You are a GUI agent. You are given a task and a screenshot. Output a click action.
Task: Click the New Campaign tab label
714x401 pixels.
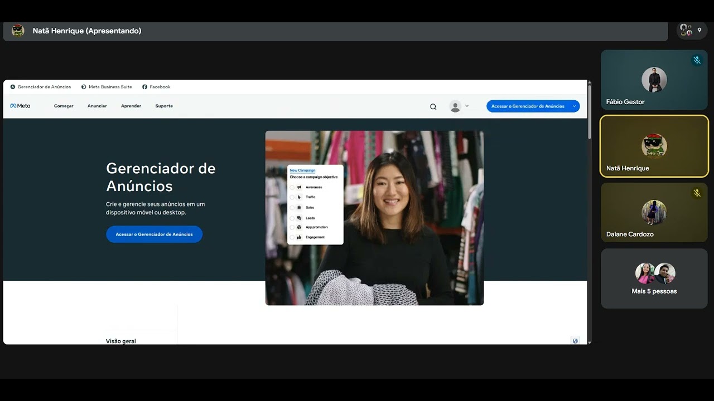pos(302,170)
